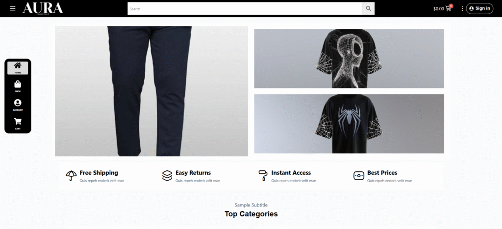This screenshot has height=229, width=502.
Task: Open the spider logo t-shirt banner
Action: (x=349, y=124)
